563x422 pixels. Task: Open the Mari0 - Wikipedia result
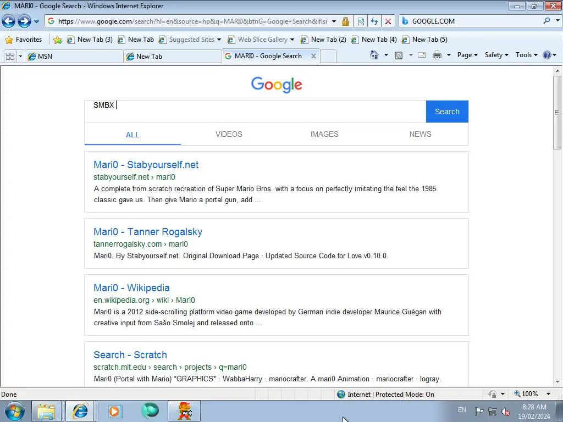(x=131, y=288)
